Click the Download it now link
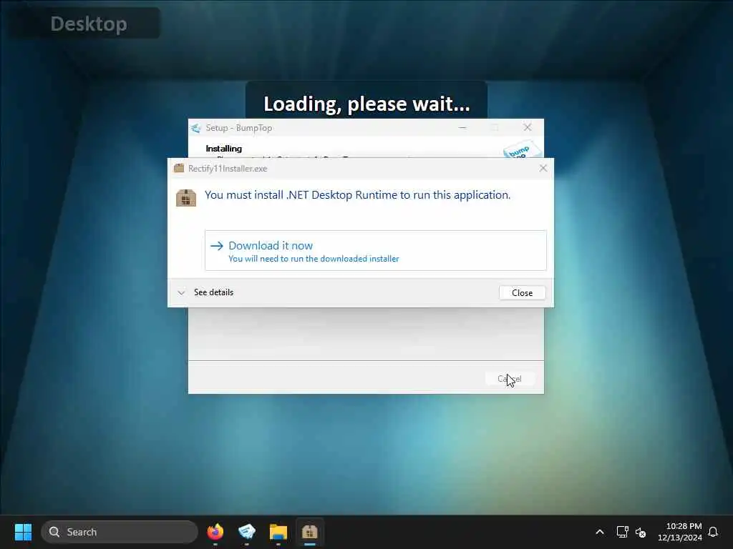Image resolution: width=733 pixels, height=549 pixels. [375, 250]
